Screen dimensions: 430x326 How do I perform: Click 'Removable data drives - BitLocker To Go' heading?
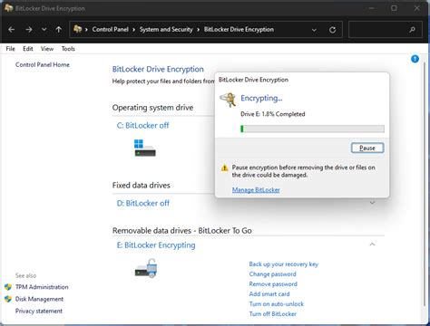click(182, 231)
